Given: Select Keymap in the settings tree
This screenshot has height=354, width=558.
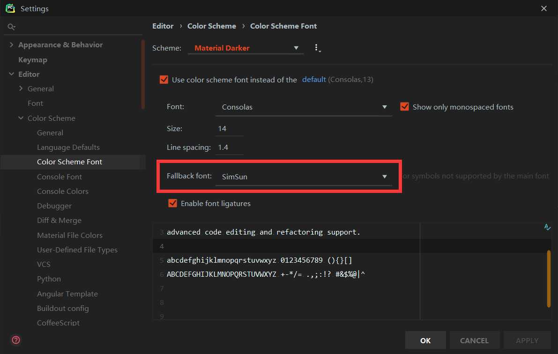Looking at the screenshot, I should pyautogui.click(x=33, y=60).
